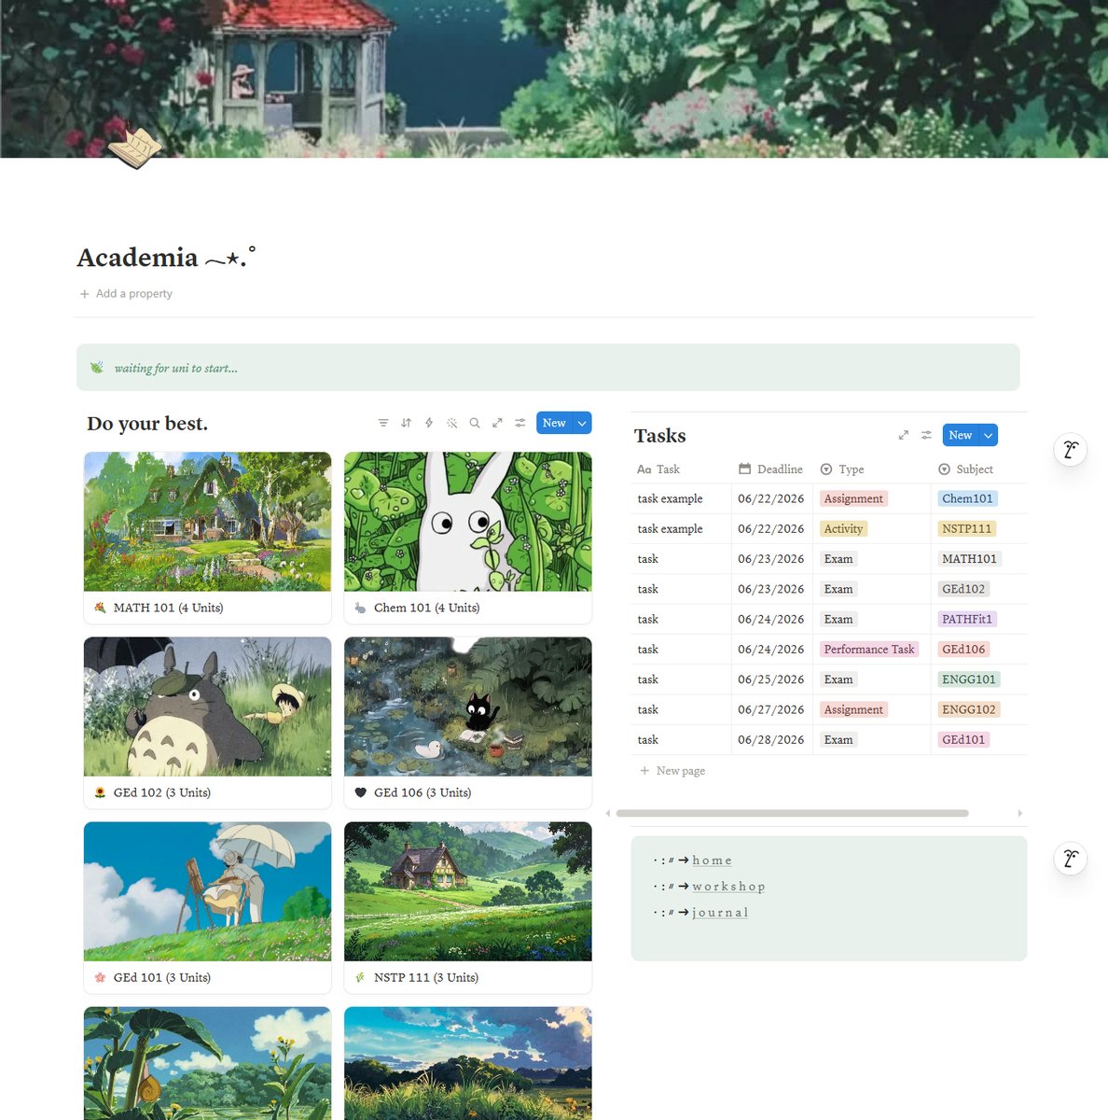Open dropdown arrow beside gallery New button
This screenshot has height=1120, width=1108.
582,423
